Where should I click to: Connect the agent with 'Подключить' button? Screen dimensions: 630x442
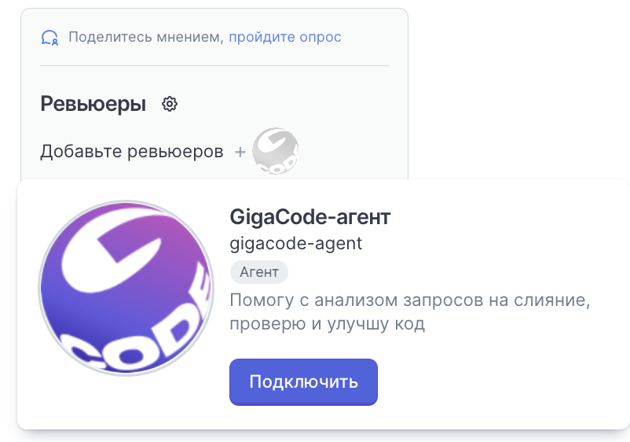click(x=303, y=381)
